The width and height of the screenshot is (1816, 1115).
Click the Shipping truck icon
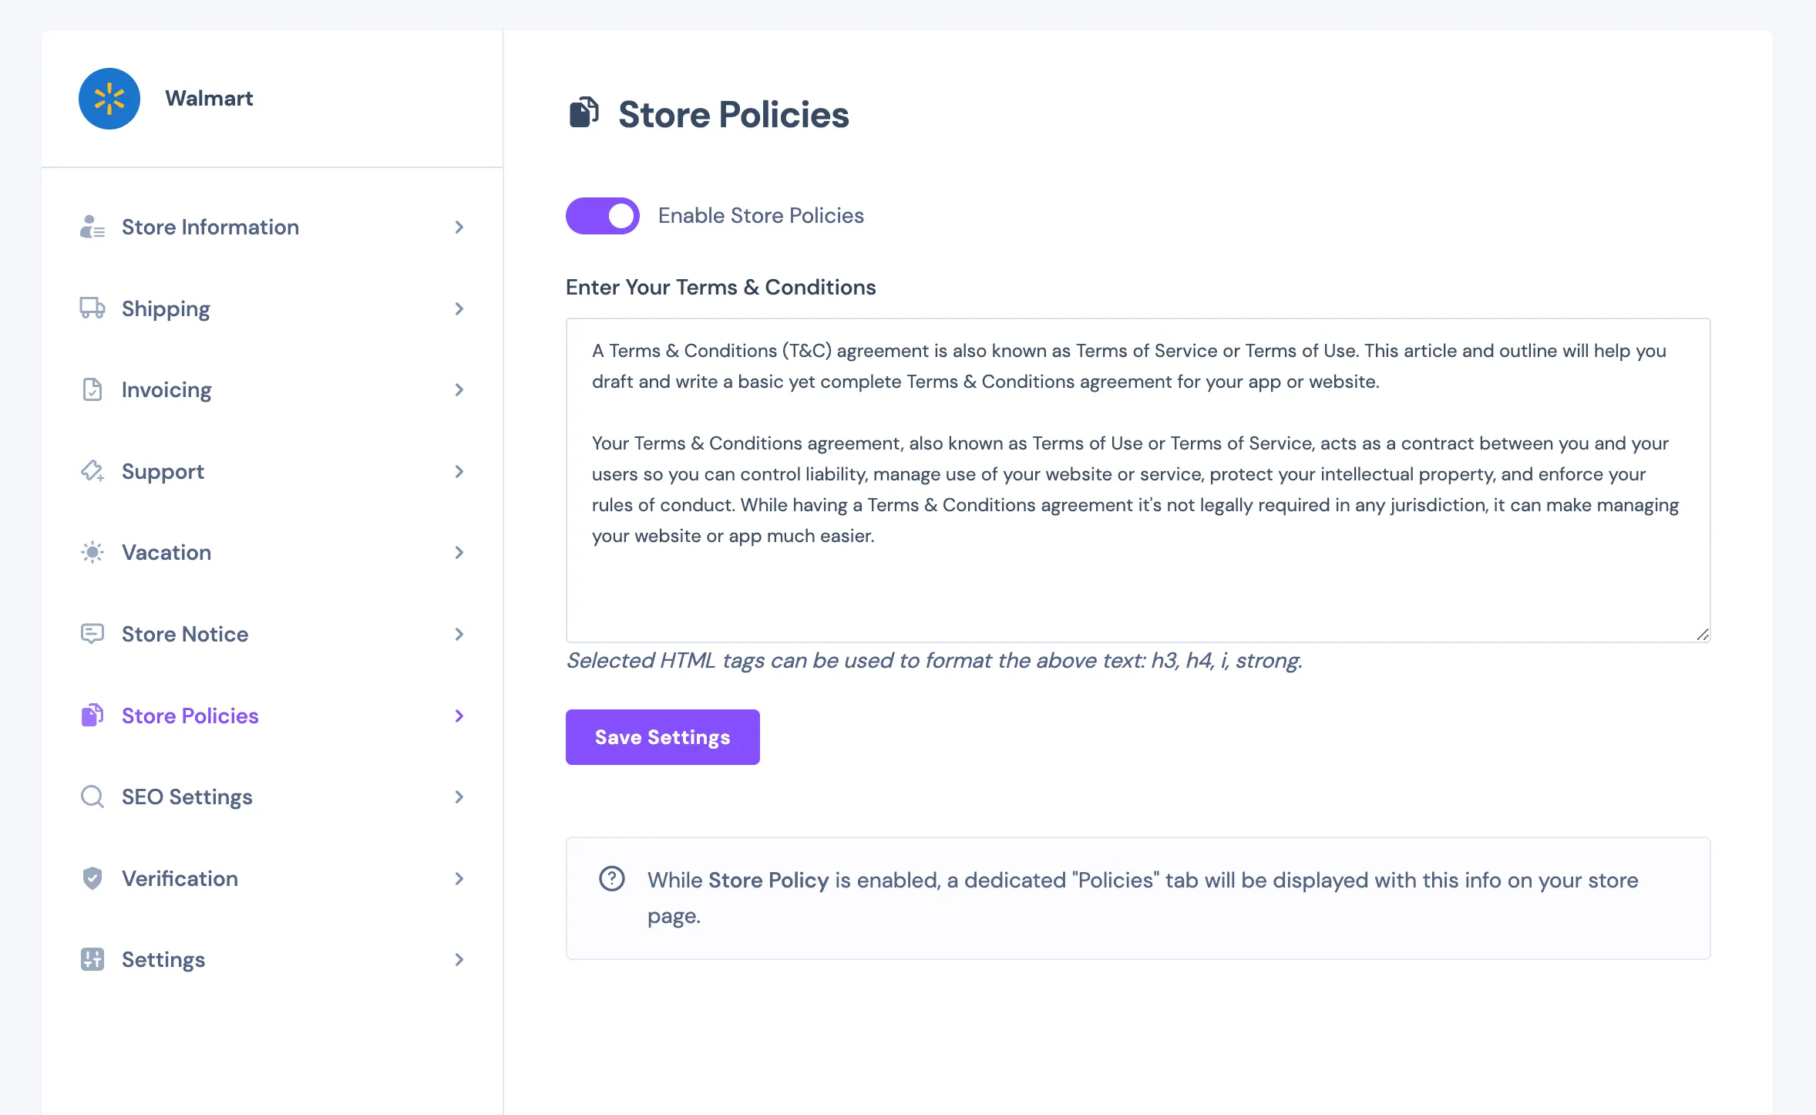pyautogui.click(x=92, y=308)
